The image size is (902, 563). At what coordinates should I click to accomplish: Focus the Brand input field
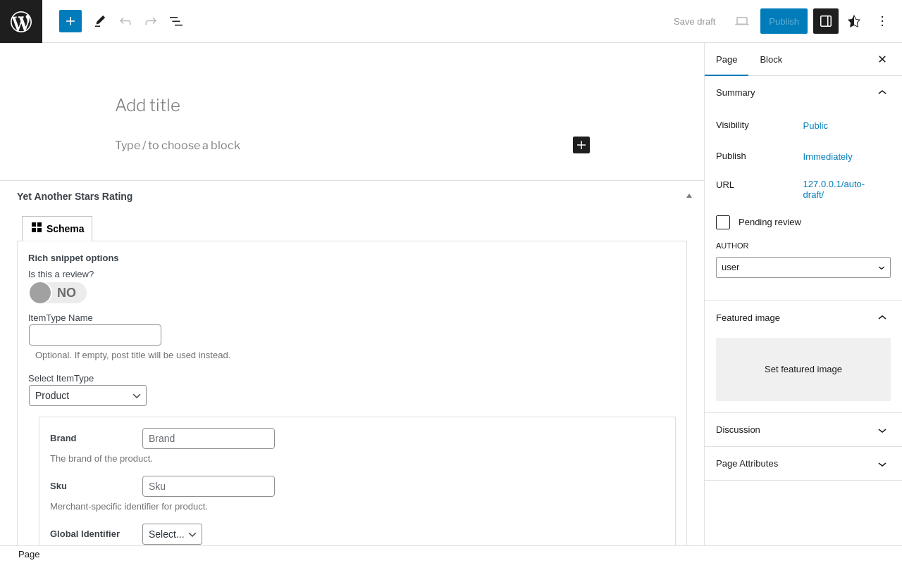point(209,438)
